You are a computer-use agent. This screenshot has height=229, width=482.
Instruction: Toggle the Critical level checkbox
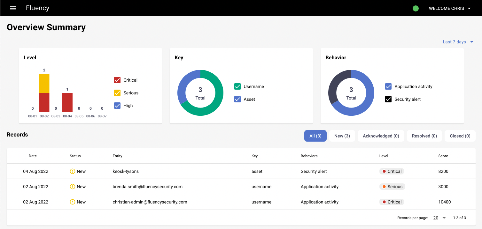117,80
